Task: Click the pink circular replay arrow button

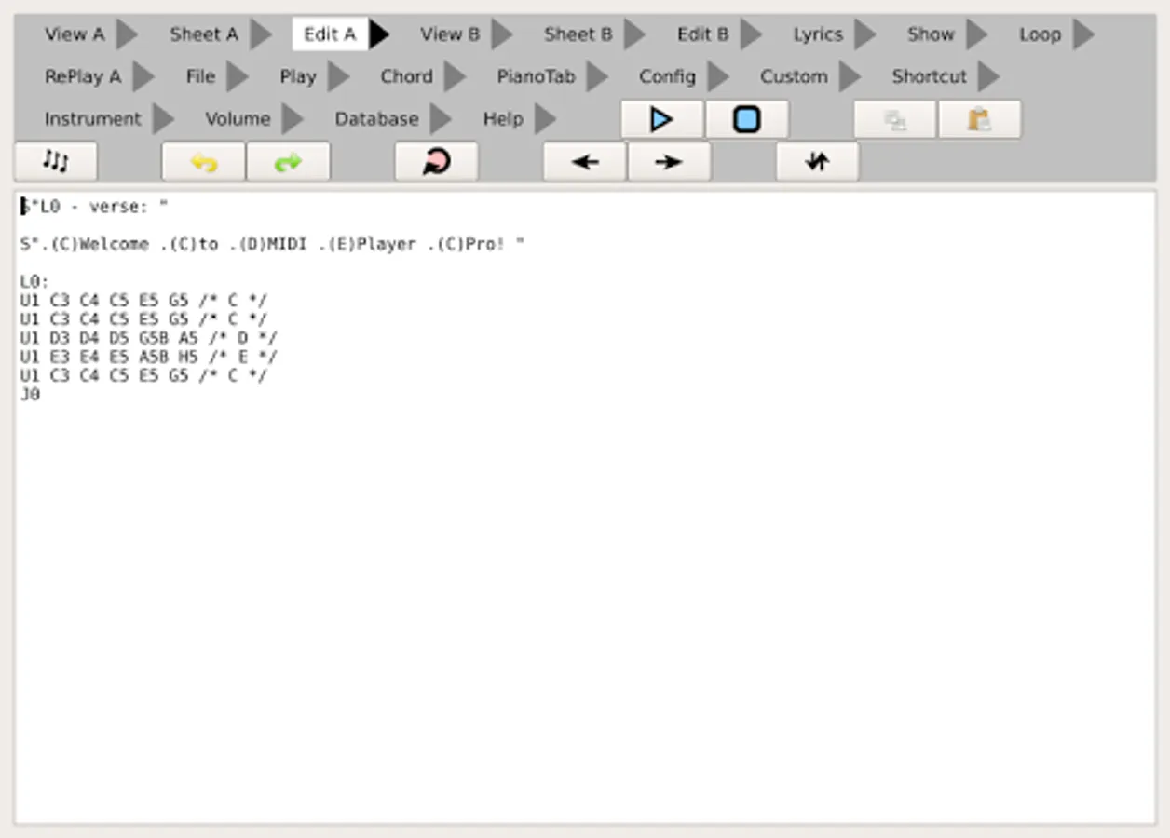Action: tap(437, 161)
